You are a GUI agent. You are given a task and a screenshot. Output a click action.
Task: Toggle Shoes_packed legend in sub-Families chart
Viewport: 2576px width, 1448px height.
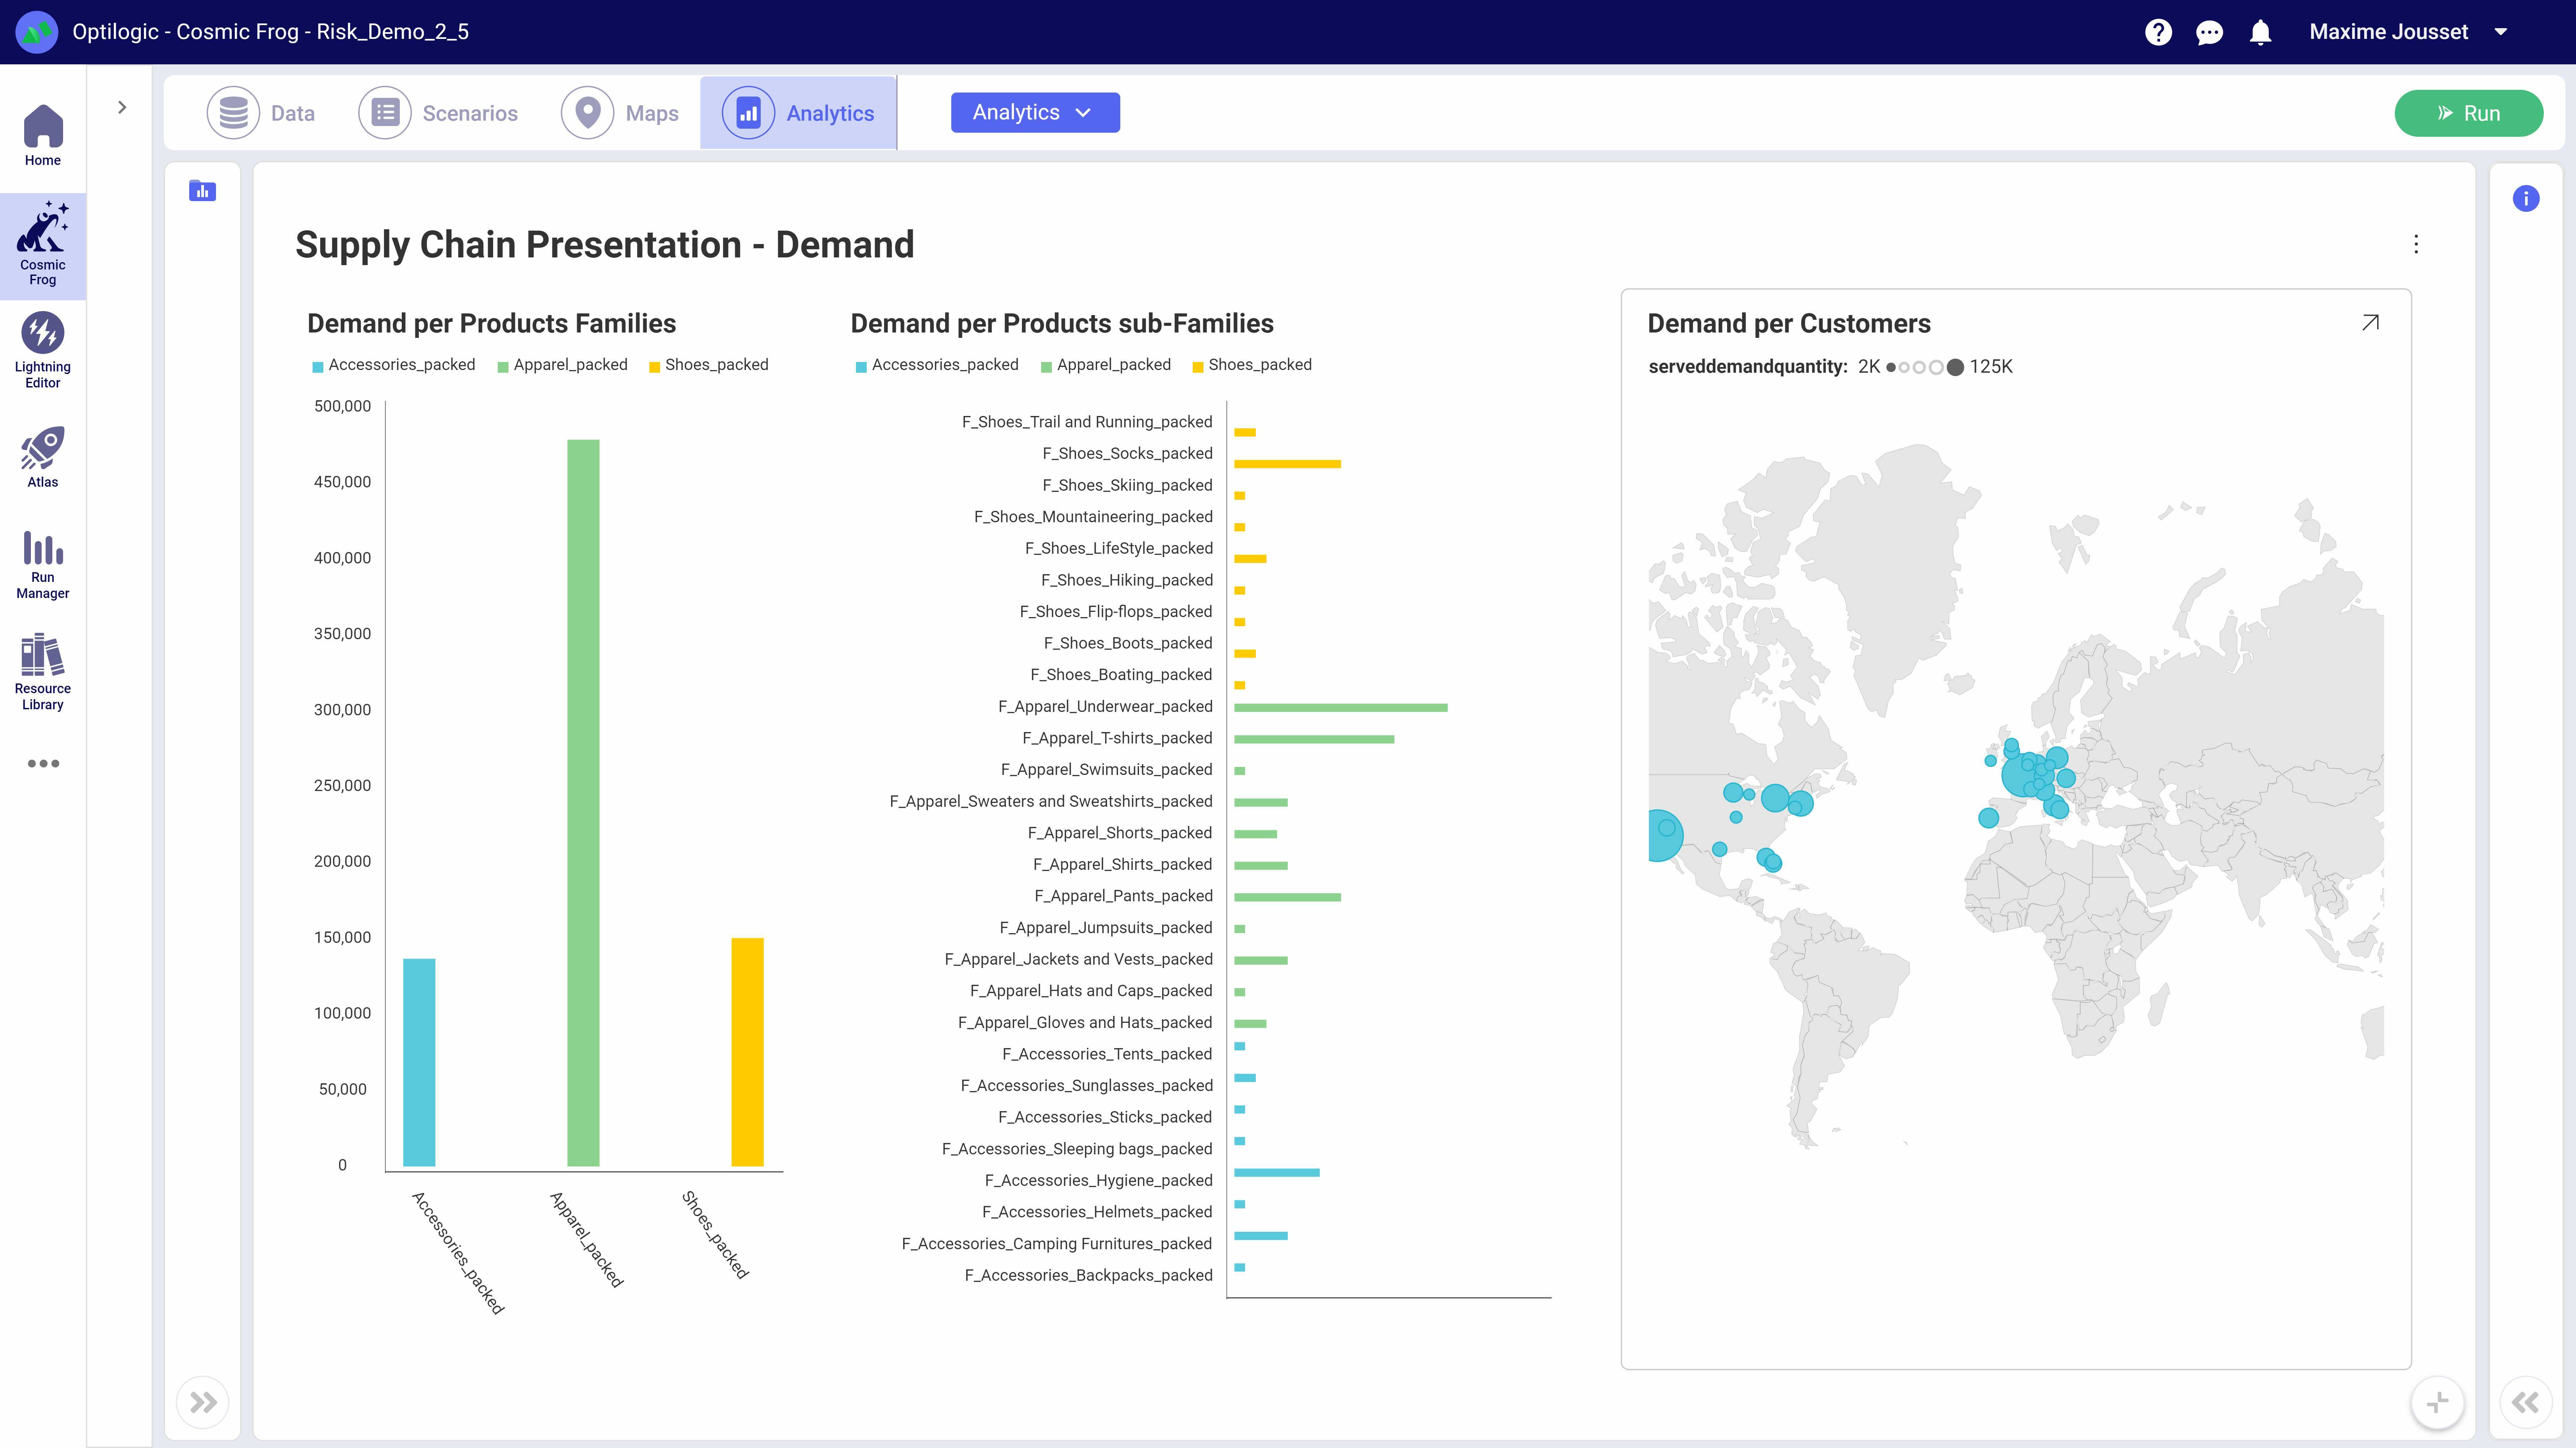[x=1259, y=365]
